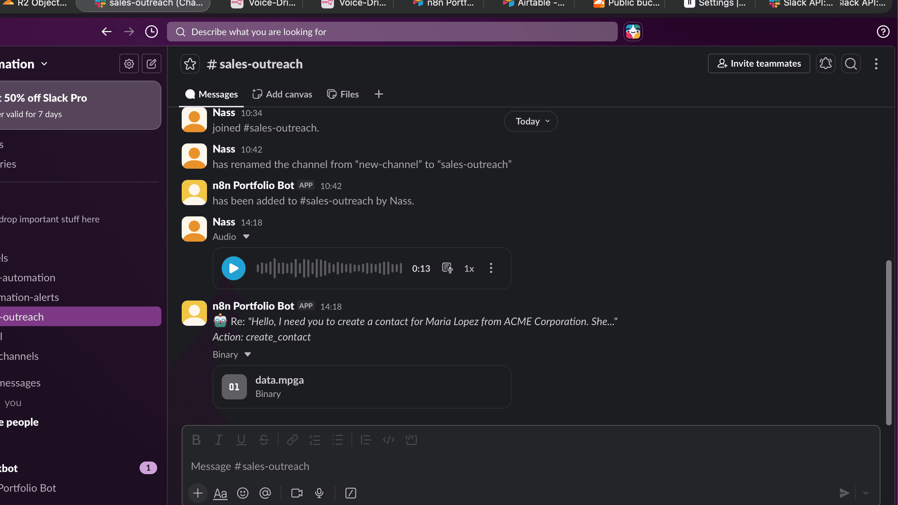Record an audio clip with microphone
The height and width of the screenshot is (505, 898).
tap(319, 493)
